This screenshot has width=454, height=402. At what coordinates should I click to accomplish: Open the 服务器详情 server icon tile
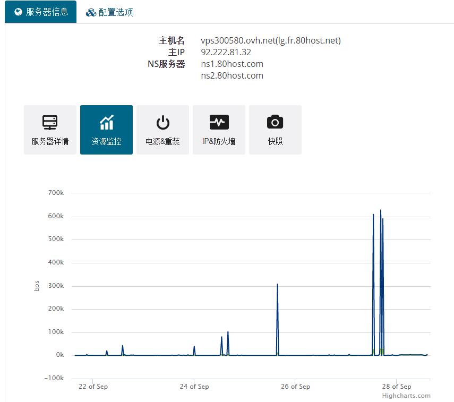point(50,130)
